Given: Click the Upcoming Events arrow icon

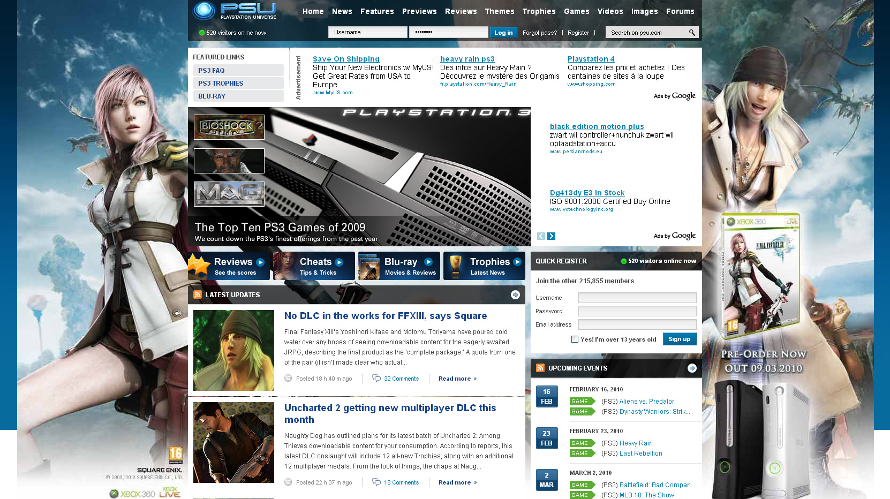Looking at the screenshot, I should [692, 368].
